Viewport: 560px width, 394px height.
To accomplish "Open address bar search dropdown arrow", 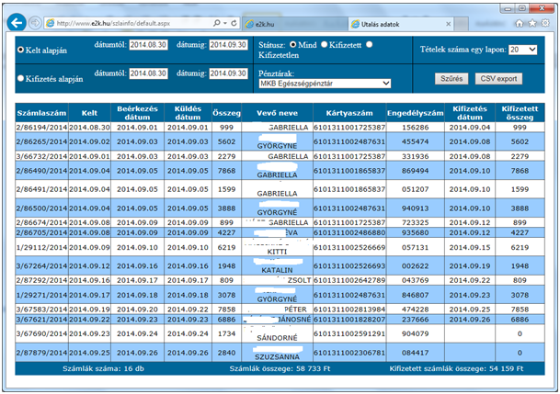I will (x=225, y=23).
